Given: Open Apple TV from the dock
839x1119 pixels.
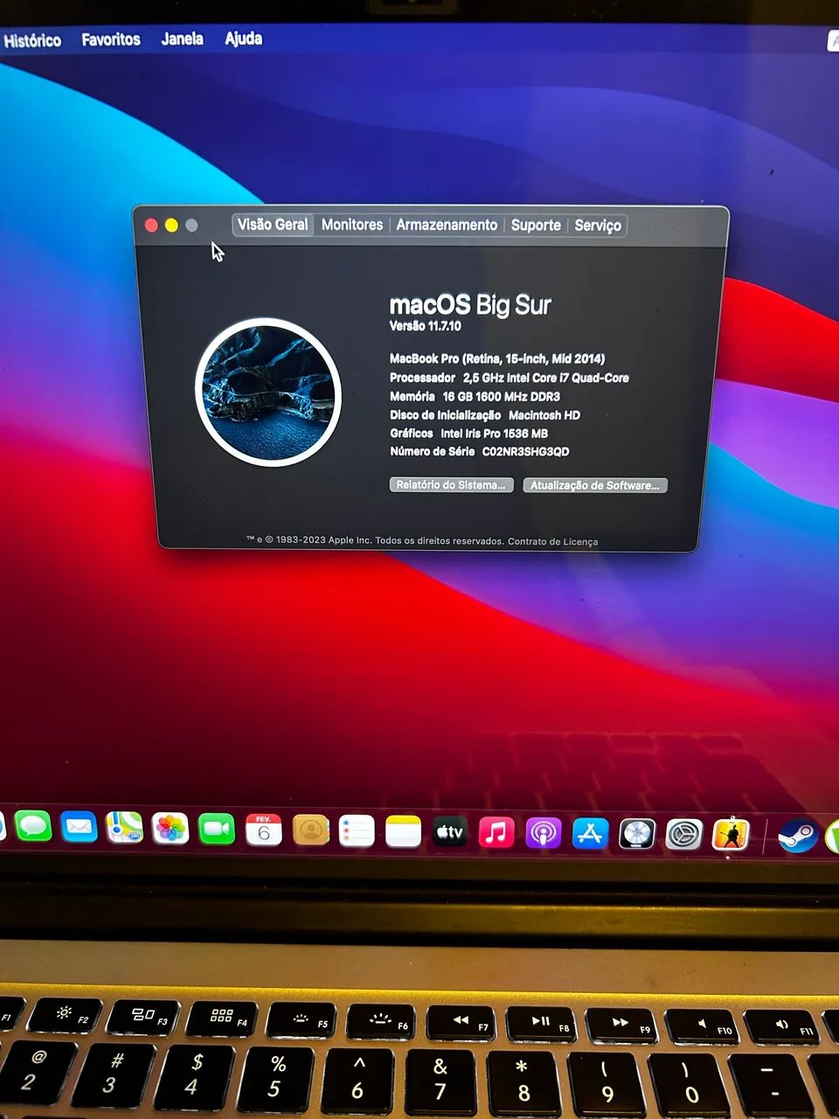Looking at the screenshot, I should pos(449,832).
